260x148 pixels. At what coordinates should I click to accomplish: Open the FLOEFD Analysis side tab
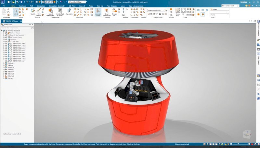click(258, 28)
